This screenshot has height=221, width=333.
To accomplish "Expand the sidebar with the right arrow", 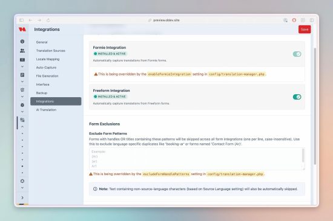I will [22, 197].
